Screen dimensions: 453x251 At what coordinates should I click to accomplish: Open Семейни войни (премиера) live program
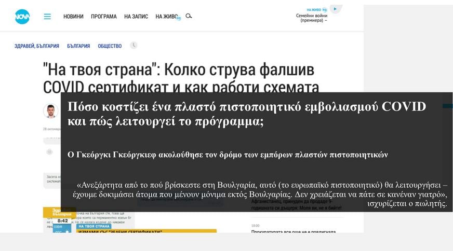click(312, 18)
